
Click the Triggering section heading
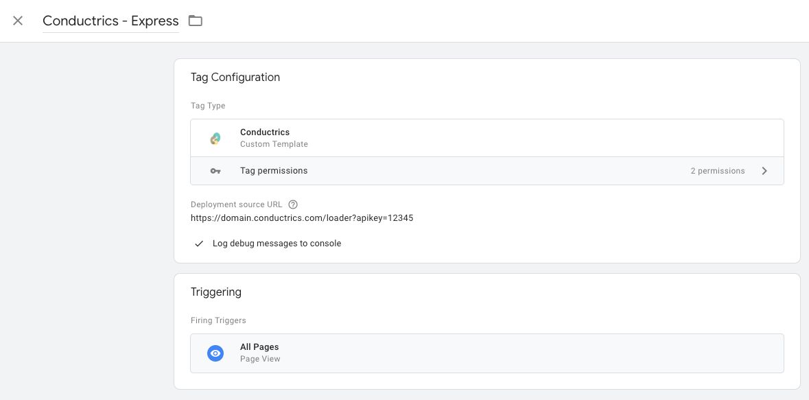215,292
